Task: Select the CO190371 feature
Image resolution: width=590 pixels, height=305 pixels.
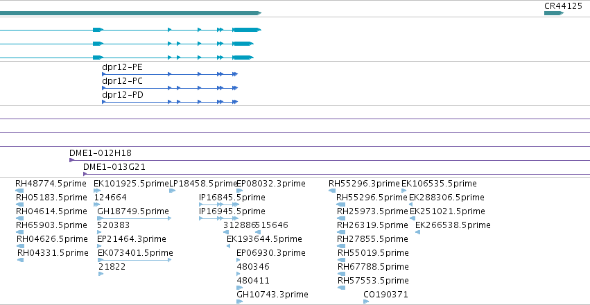Action: point(385,294)
